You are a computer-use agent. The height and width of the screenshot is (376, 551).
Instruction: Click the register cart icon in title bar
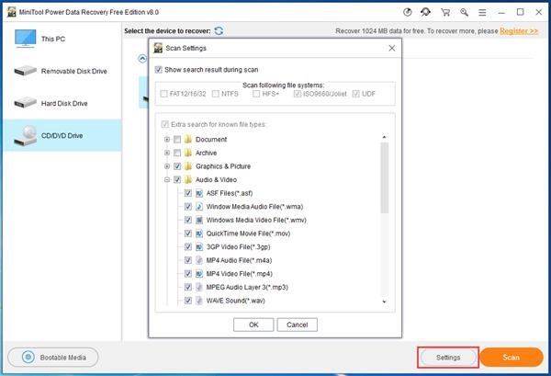[x=445, y=12]
